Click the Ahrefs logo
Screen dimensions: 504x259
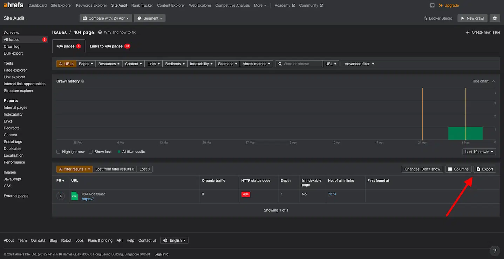(x=13, y=5)
